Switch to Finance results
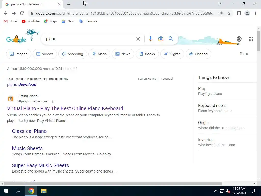Viewport: 261px width, 196px height. [x=198, y=54]
